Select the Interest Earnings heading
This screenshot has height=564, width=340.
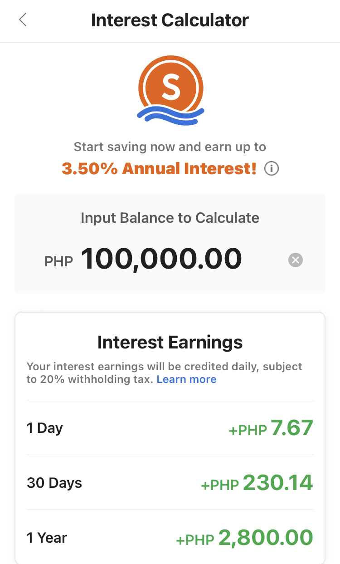pos(170,342)
